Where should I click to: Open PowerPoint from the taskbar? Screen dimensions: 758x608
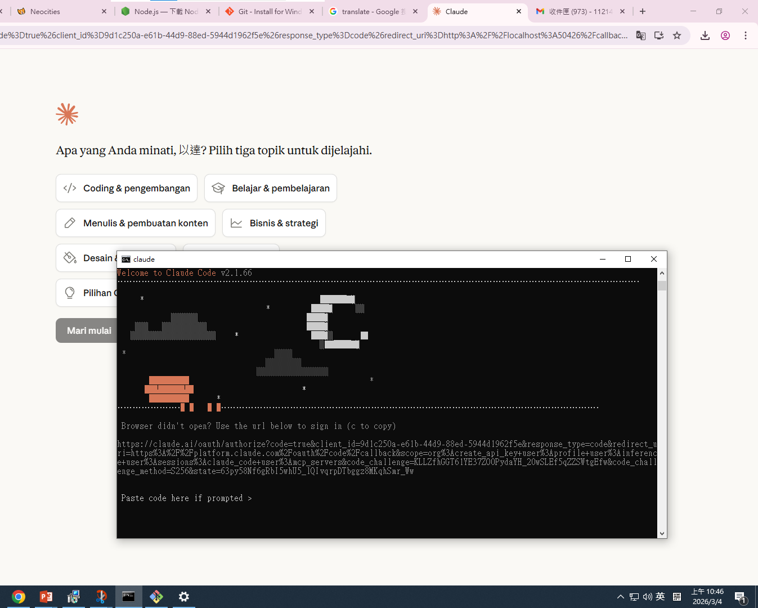46,597
